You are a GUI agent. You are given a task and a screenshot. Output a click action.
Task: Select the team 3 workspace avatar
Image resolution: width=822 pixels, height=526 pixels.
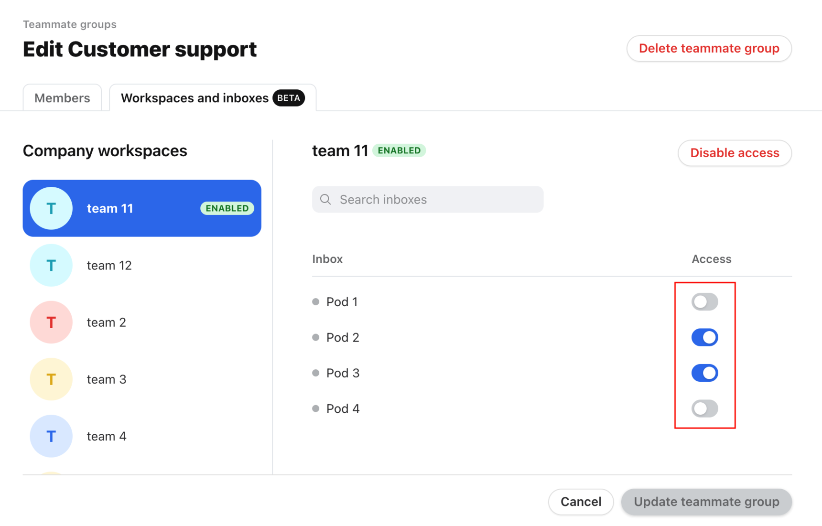click(x=51, y=379)
